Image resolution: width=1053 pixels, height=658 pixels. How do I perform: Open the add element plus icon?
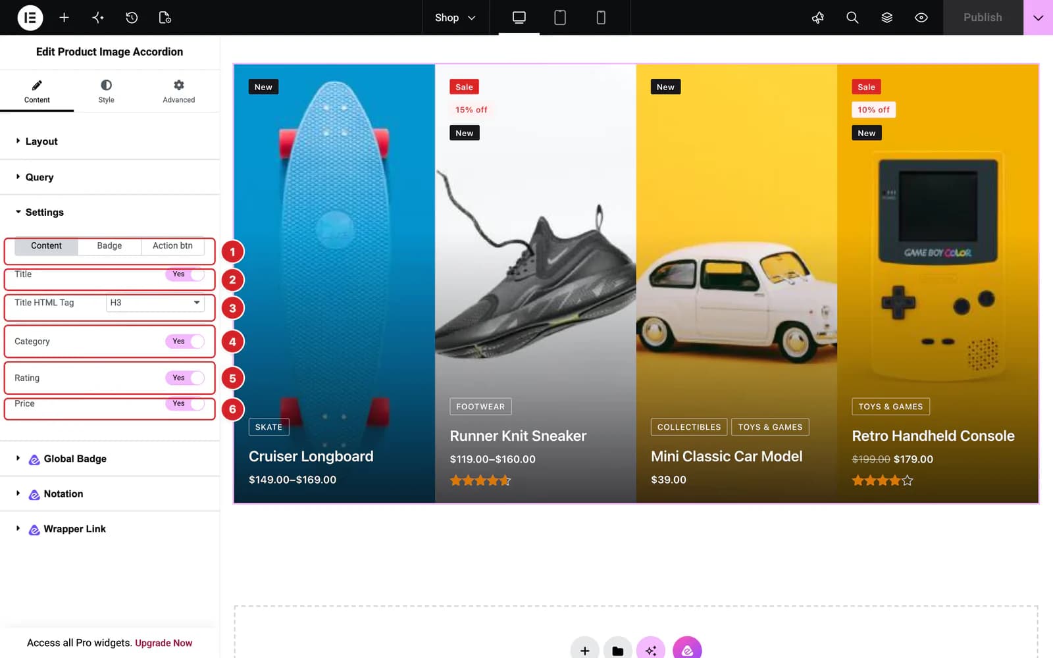click(64, 18)
